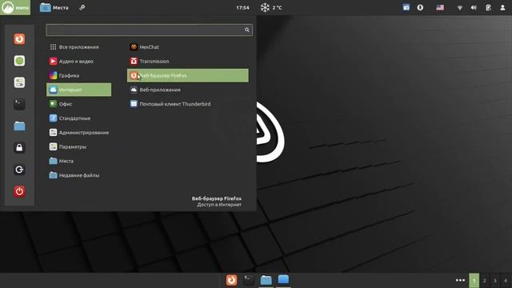Open the Wi-Fi network applet
This screenshot has height=288, width=512.
pos(460,7)
